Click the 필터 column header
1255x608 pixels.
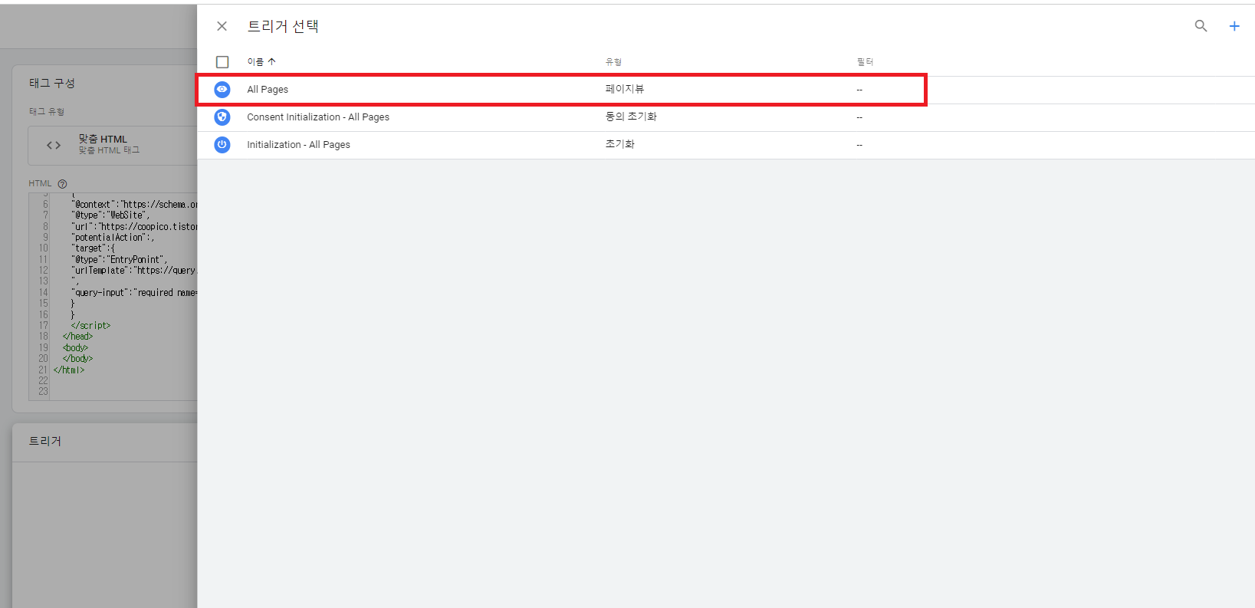coord(865,62)
